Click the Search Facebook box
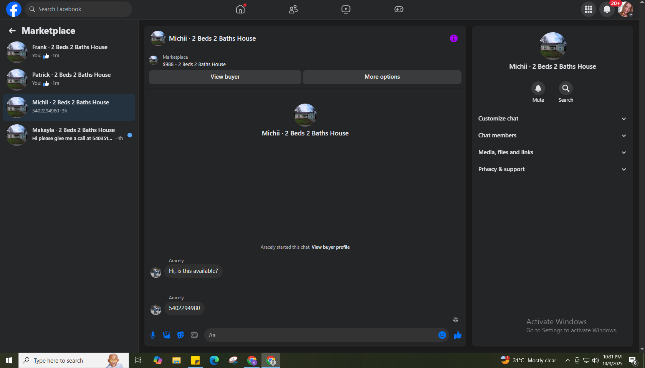 (x=78, y=9)
